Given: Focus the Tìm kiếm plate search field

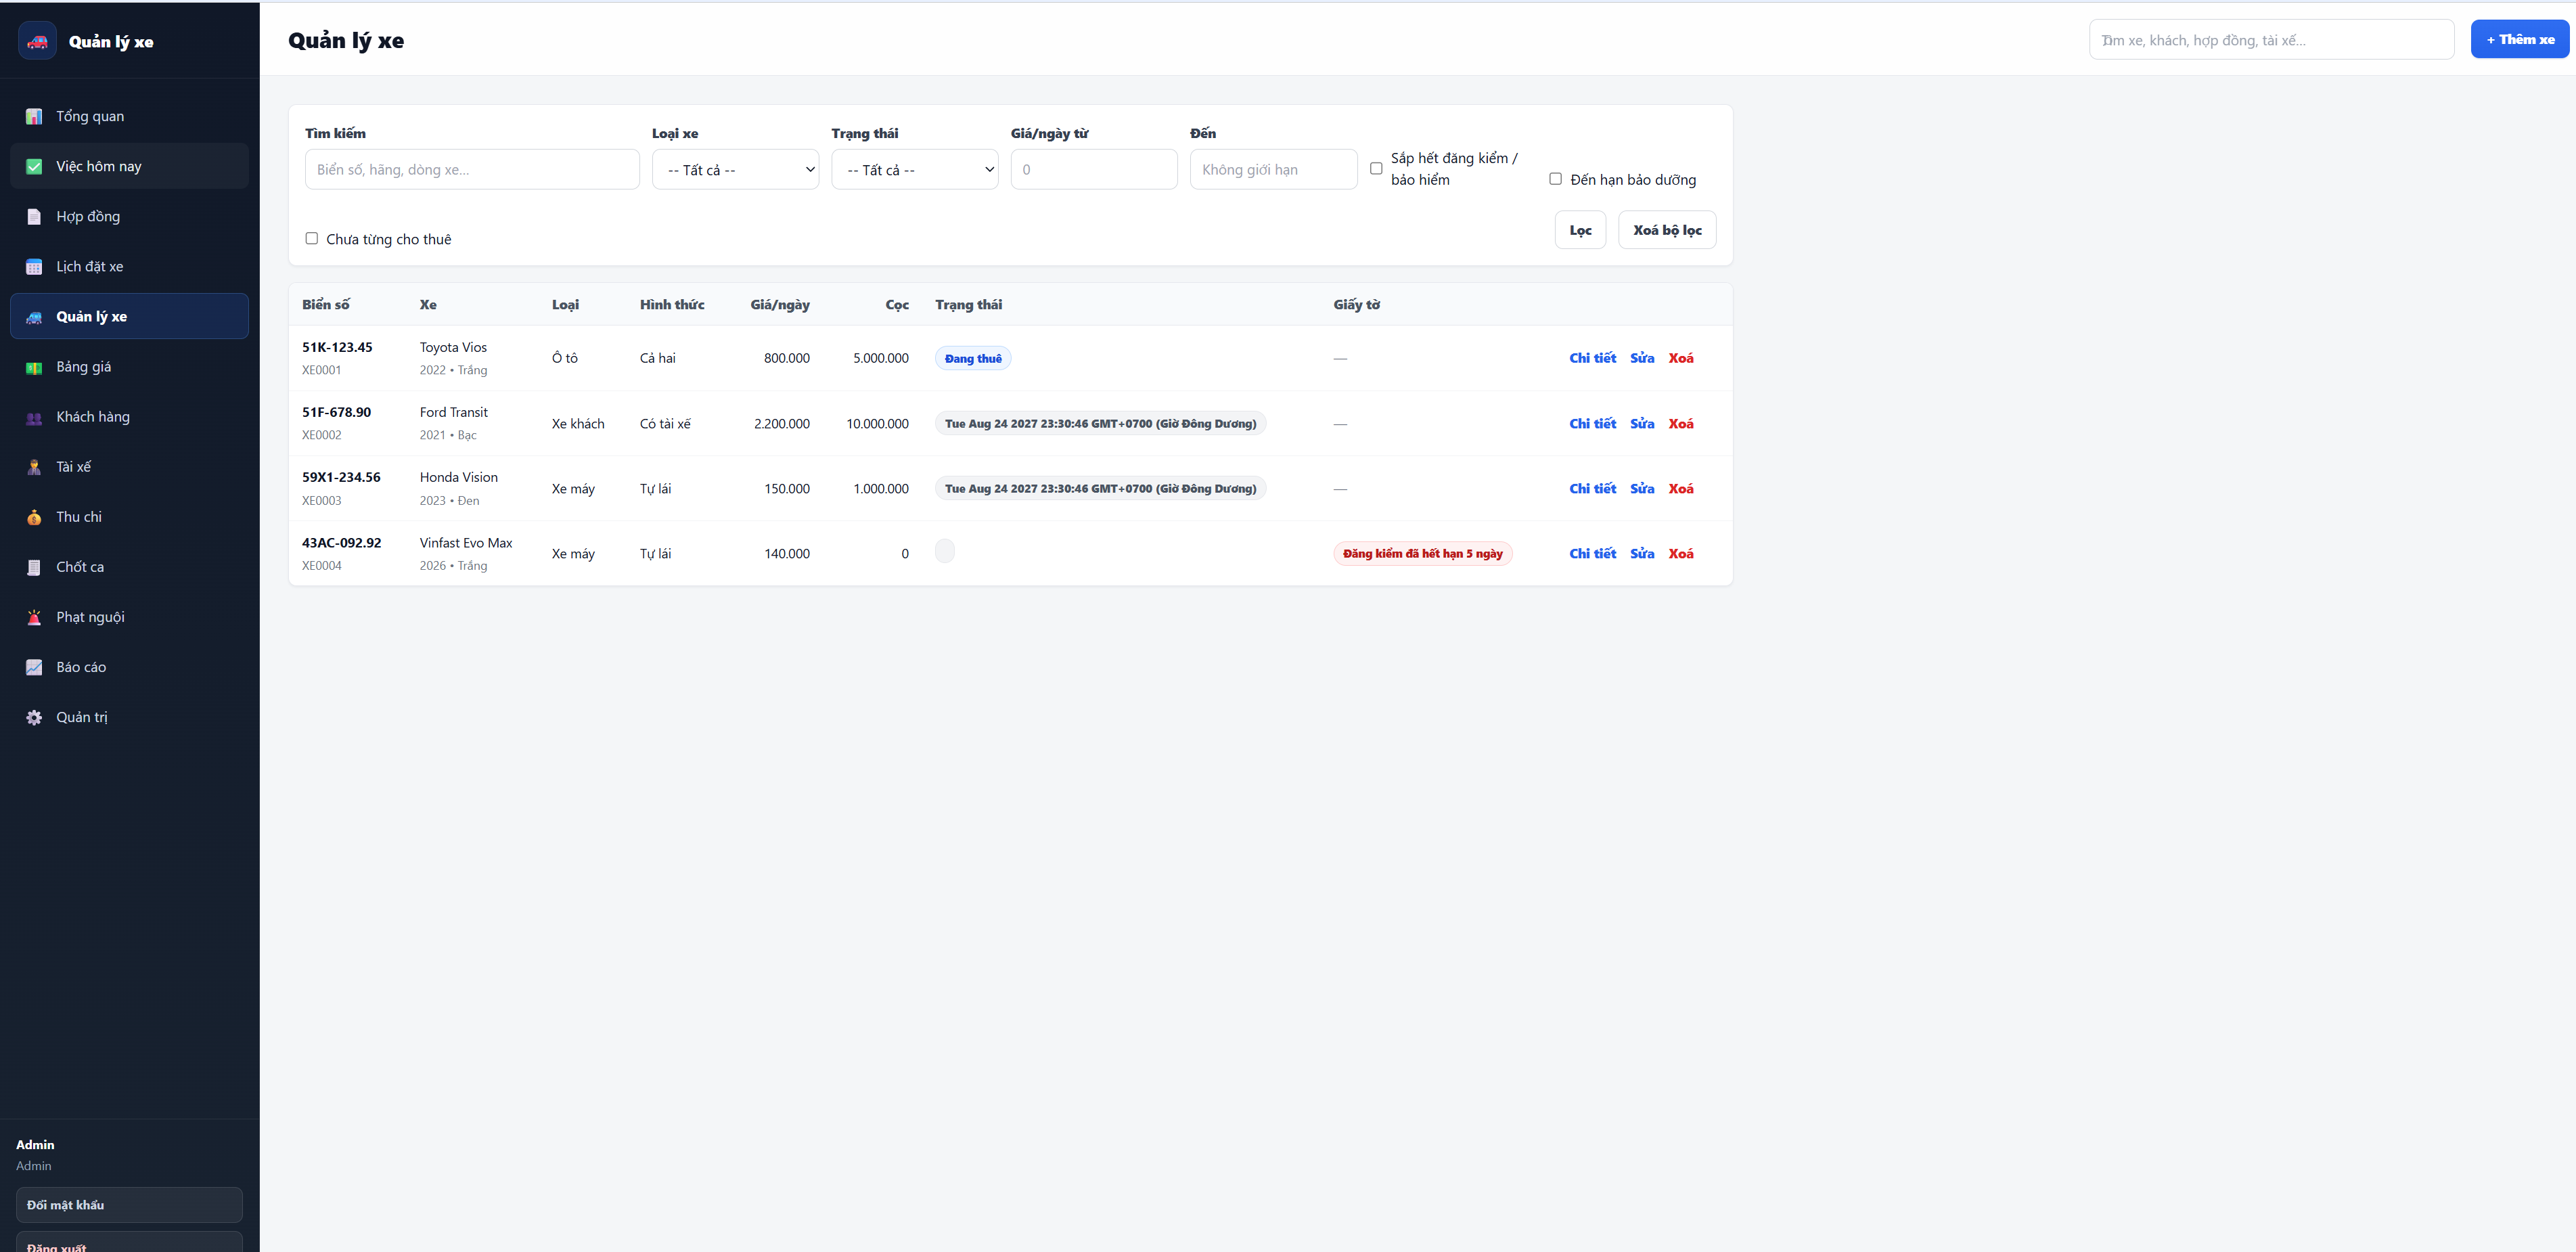Looking at the screenshot, I should (472, 169).
